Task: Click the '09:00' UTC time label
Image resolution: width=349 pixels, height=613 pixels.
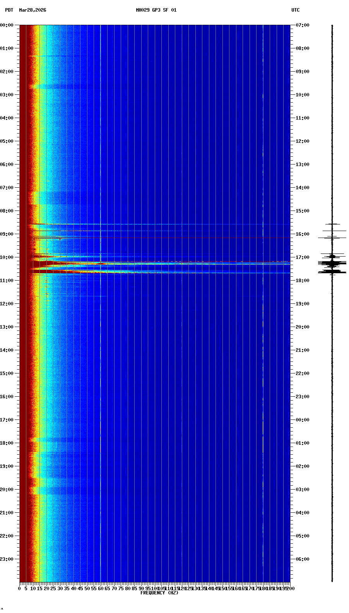Action: (x=303, y=72)
